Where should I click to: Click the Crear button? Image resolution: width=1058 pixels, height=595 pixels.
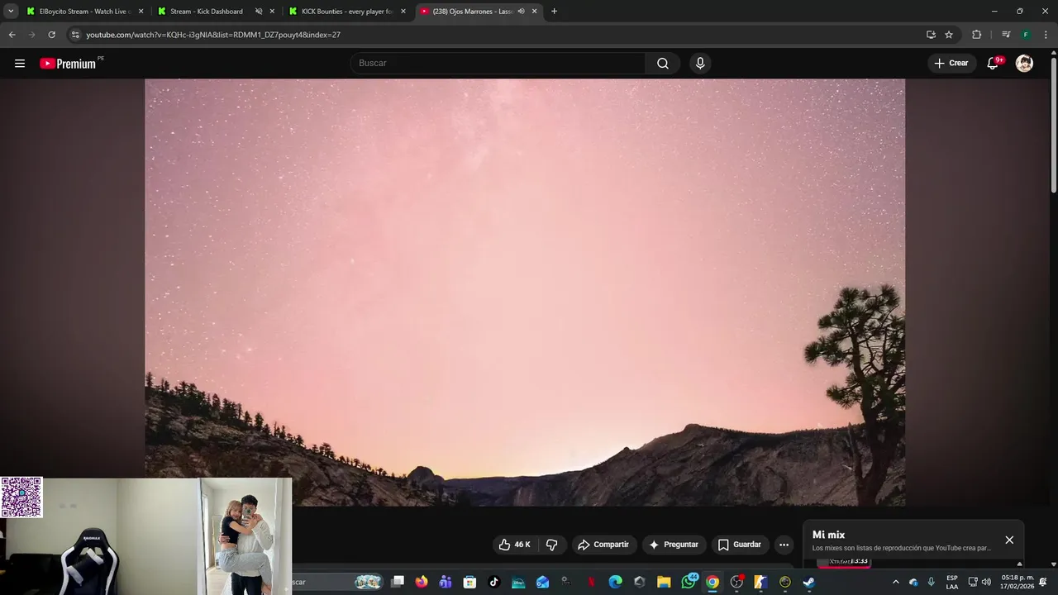(951, 64)
